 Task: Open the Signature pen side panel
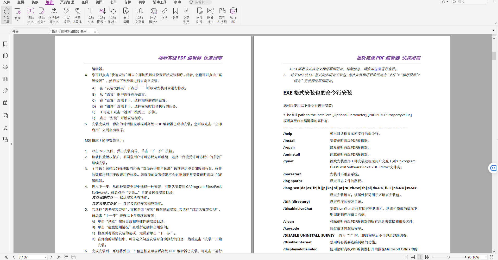[5, 128]
